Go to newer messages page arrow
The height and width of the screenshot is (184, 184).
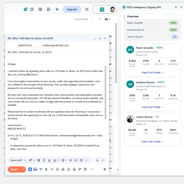93,19
